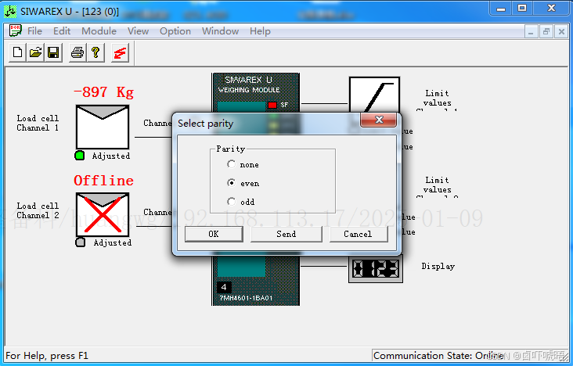
Task: Click the gray Adjusted indicator of Channel 2
Action: pos(81,242)
